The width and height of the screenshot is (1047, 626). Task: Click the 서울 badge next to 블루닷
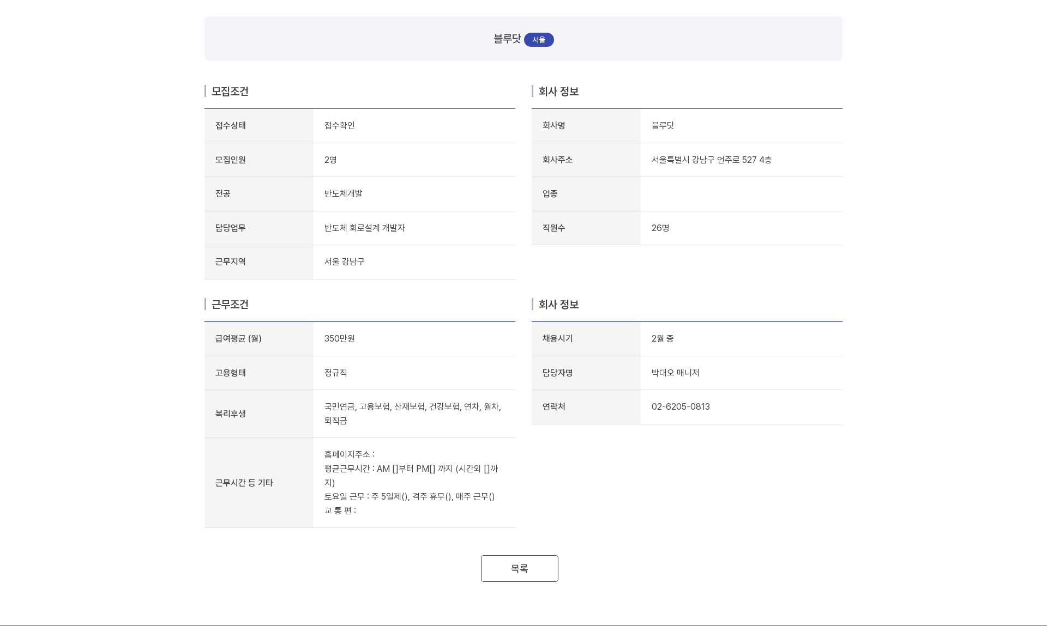point(539,40)
